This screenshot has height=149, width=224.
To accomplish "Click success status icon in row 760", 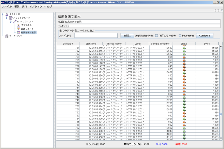I will (184, 137).
